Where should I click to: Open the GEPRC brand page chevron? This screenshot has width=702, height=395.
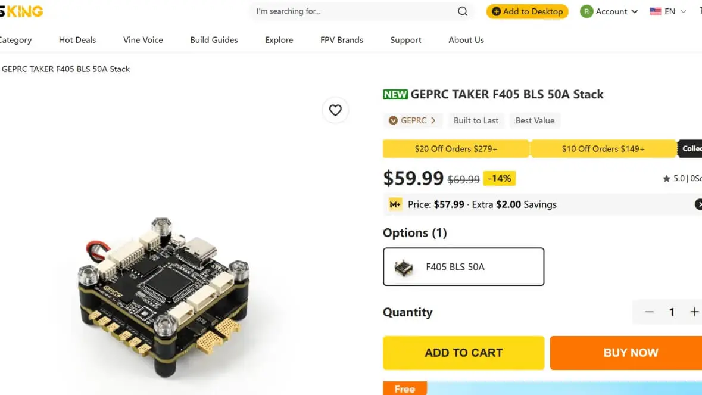pos(433,120)
